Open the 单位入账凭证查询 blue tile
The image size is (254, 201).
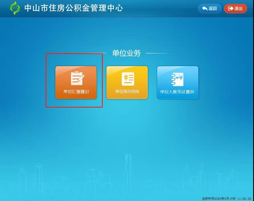[x=177, y=83]
